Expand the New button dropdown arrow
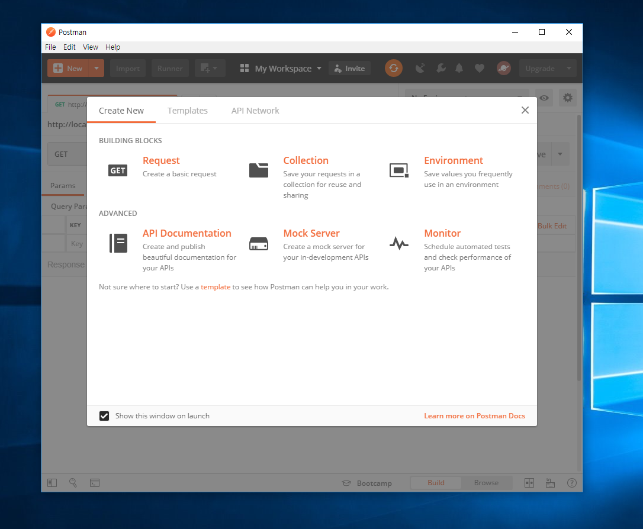Viewport: 643px width, 529px height. point(97,68)
